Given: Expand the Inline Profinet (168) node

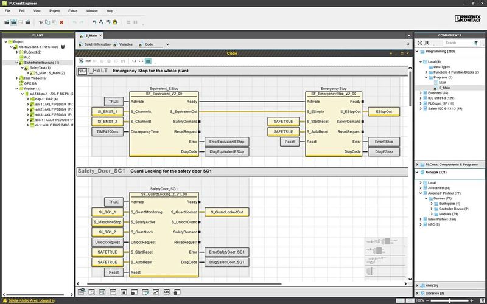Looking at the screenshot, I should pos(421,219).
